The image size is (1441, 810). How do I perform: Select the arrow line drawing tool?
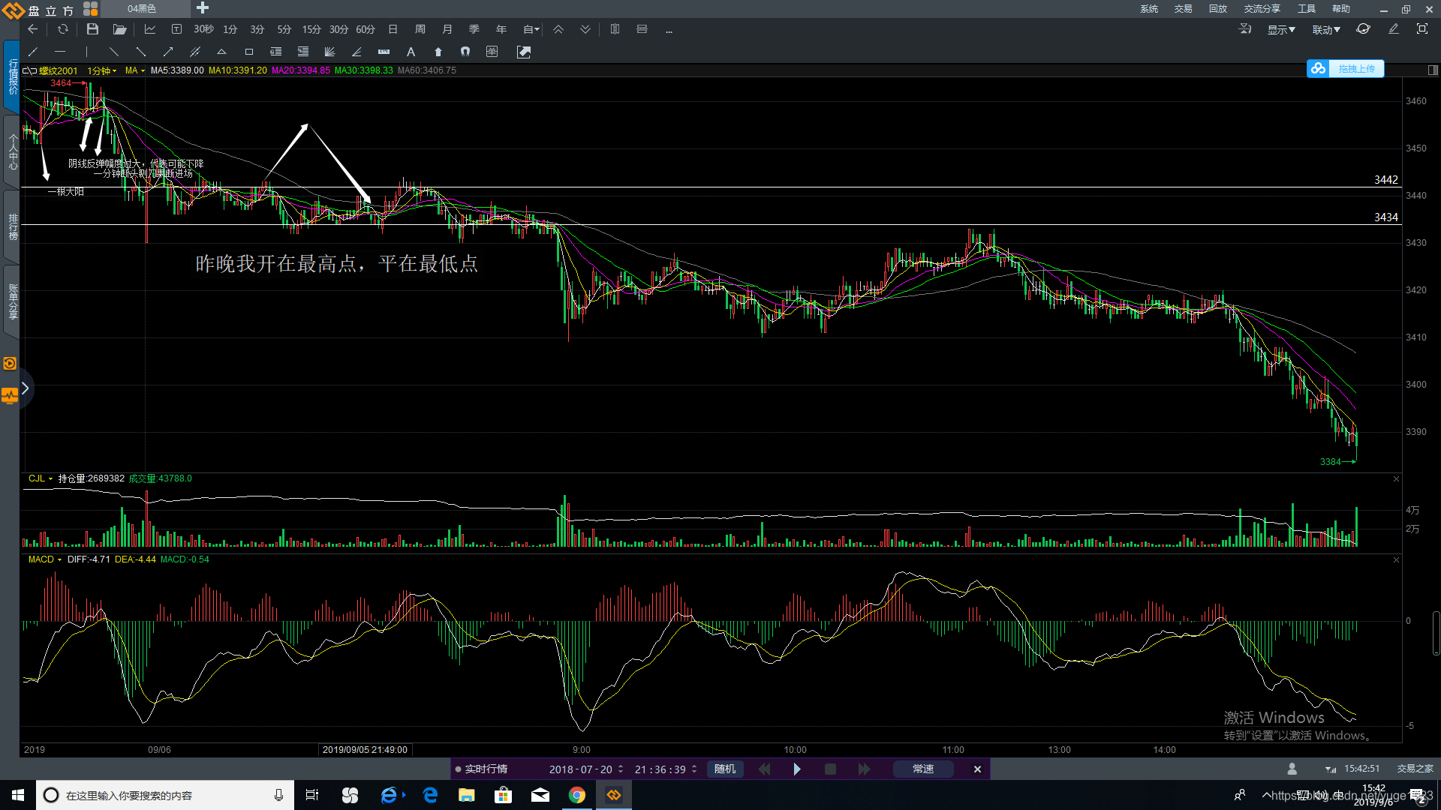(168, 52)
